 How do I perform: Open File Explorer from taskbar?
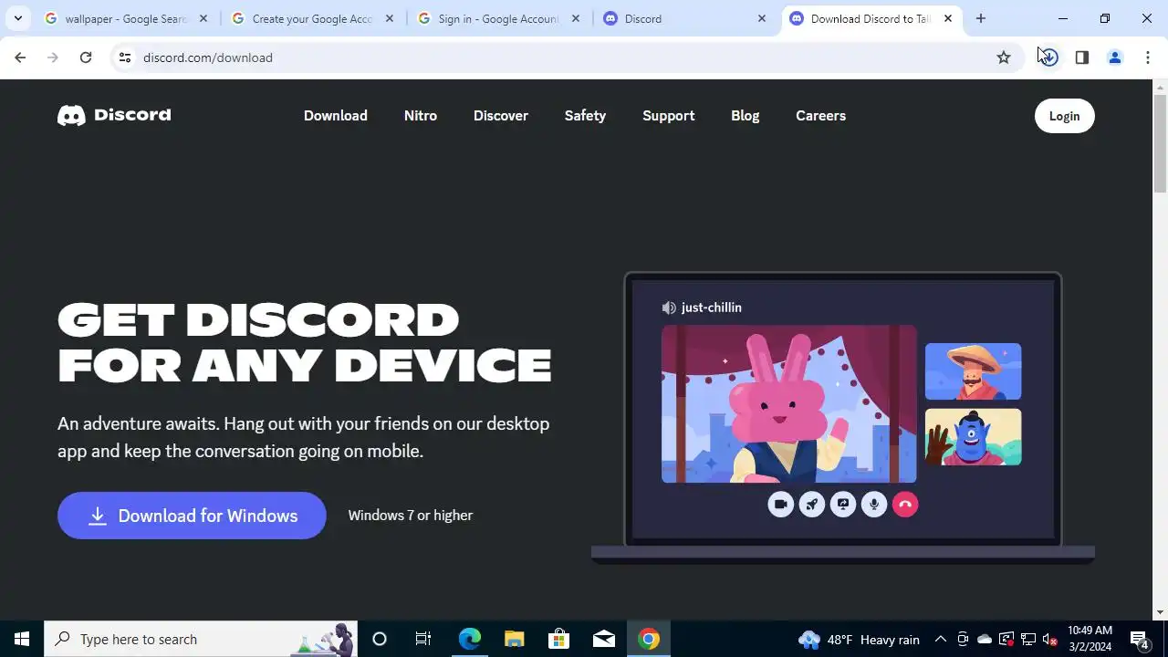[x=514, y=639]
